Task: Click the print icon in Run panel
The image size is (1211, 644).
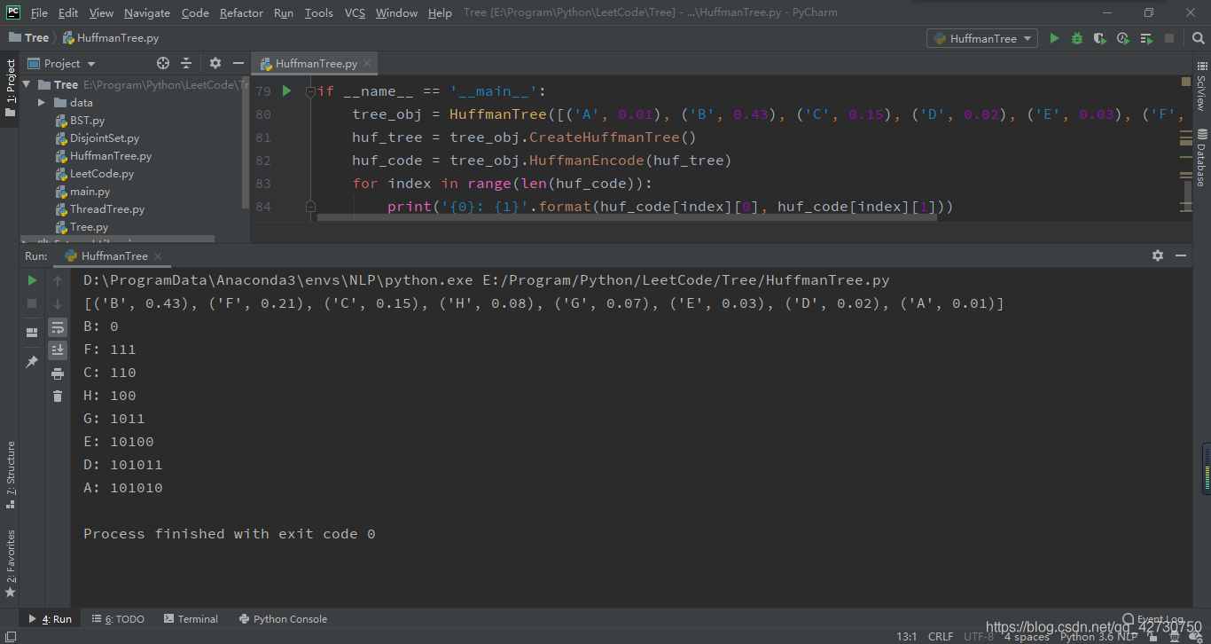Action: click(58, 373)
